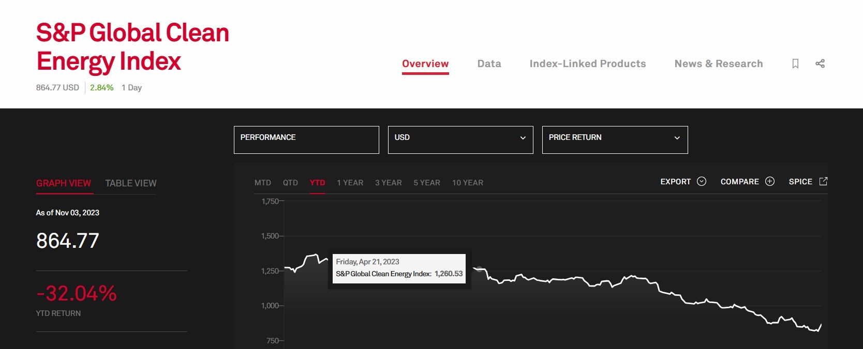Click the PERFORMANCE selector box

[x=306, y=140]
